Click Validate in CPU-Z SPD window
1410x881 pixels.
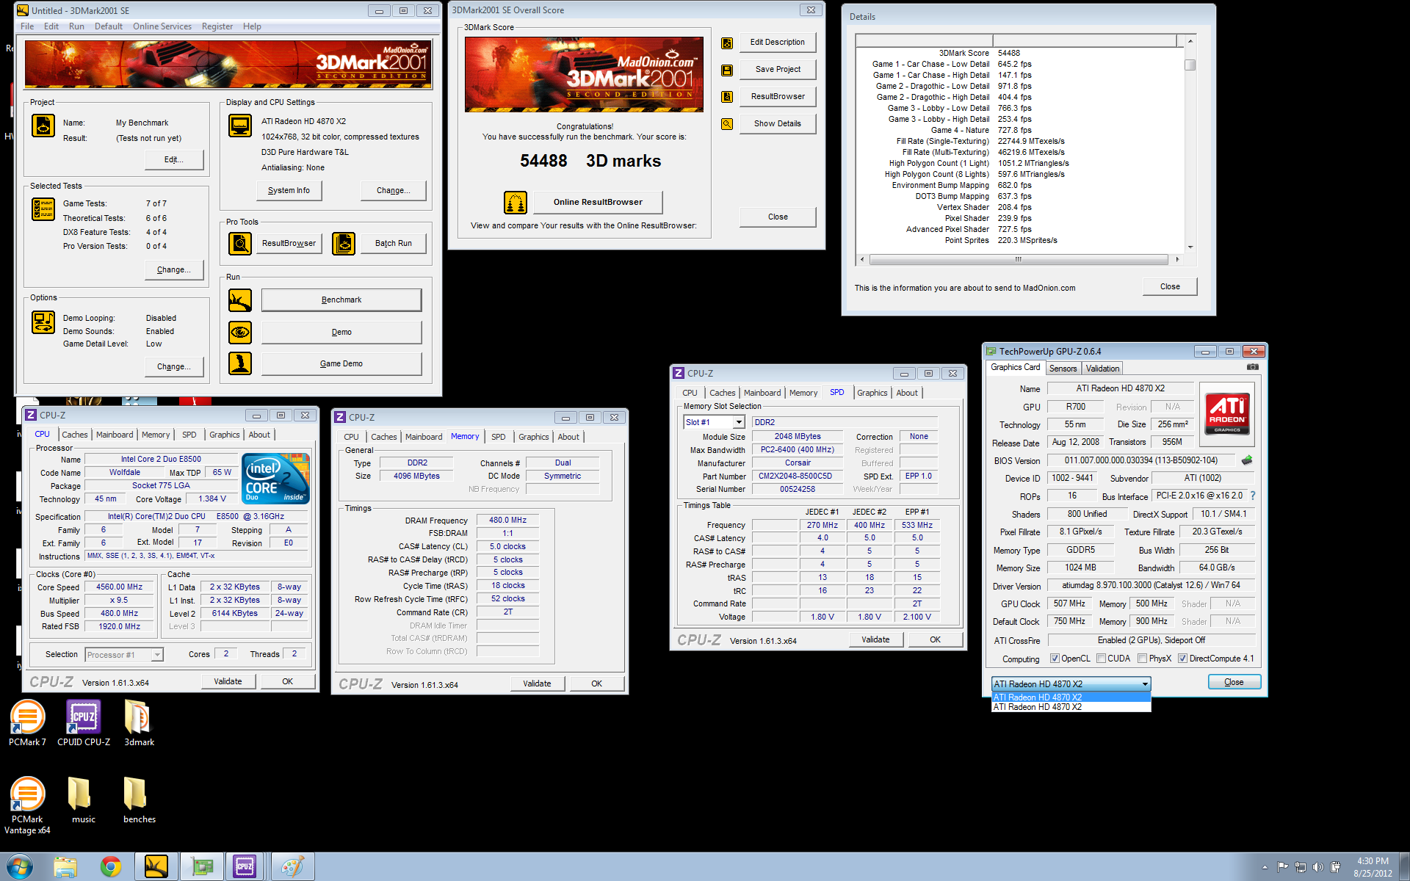[x=875, y=639]
